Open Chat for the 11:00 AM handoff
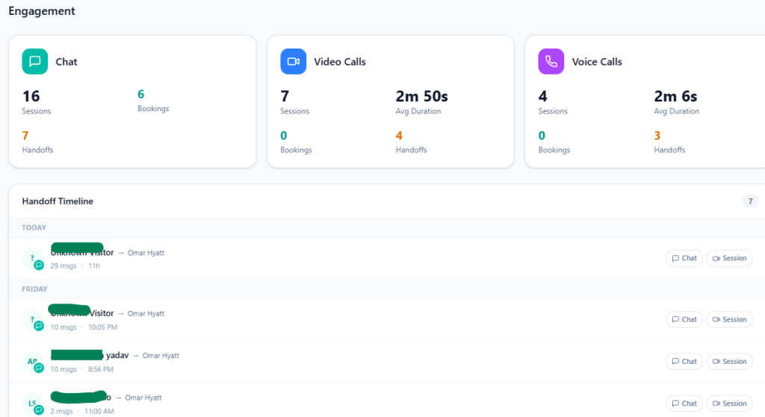765x417 pixels. coord(684,404)
